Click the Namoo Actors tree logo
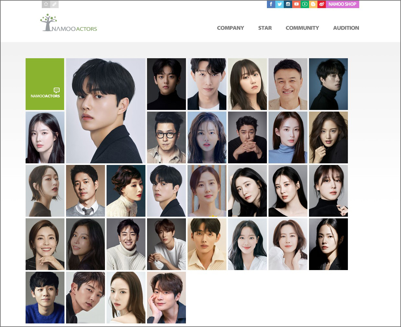The width and height of the screenshot is (401, 327). pyautogui.click(x=68, y=23)
